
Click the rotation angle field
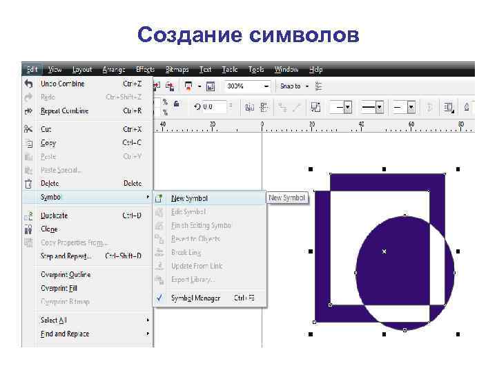click(213, 107)
